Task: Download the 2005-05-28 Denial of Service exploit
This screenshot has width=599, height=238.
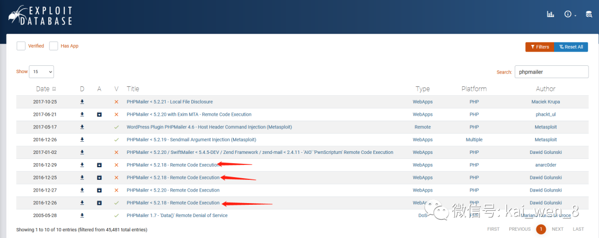Action: point(82,215)
